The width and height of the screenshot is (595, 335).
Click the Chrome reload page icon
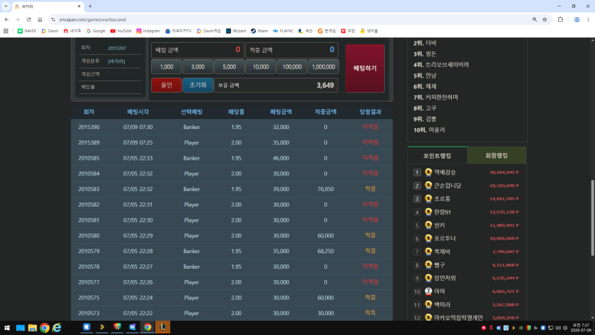pos(29,19)
